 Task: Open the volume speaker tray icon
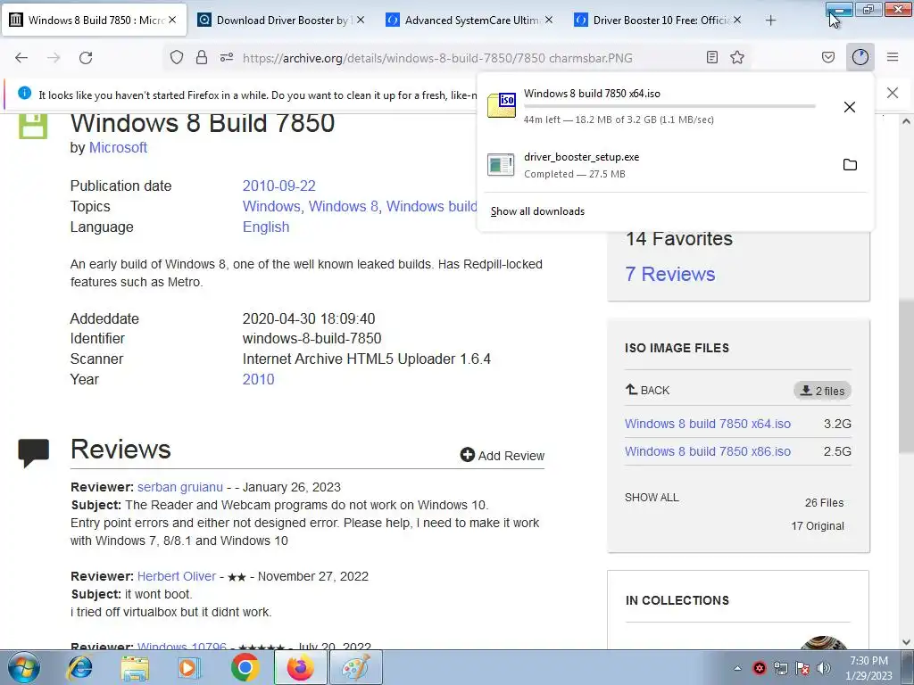(824, 668)
